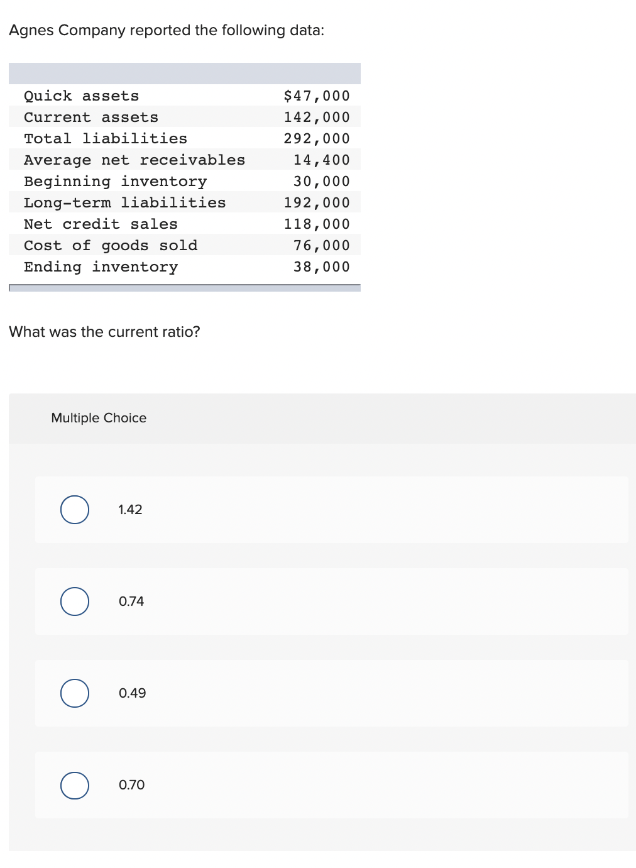
Task: Click the Average net receivables row label
Action: [134, 160]
